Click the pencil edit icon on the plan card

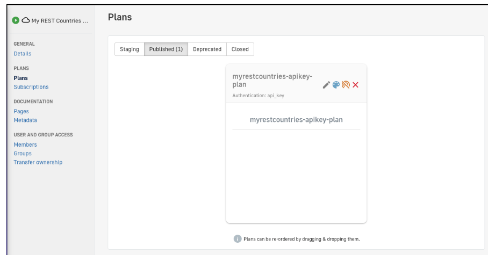[x=326, y=85]
